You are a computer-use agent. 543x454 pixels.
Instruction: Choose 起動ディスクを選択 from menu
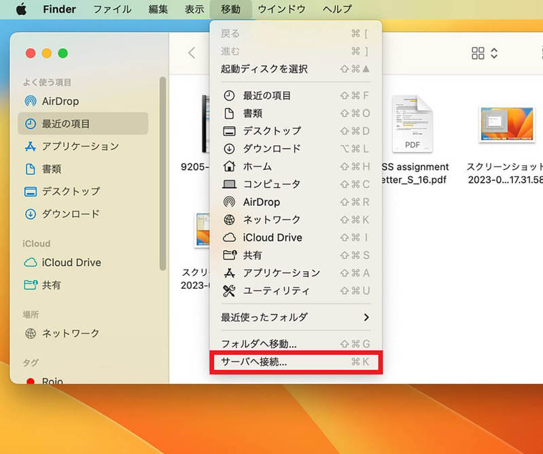(x=296, y=69)
